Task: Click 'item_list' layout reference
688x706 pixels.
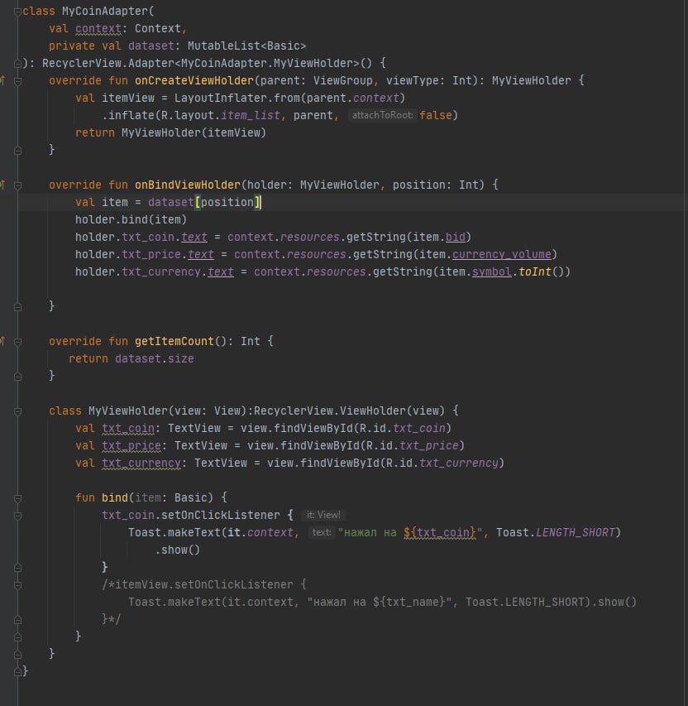Action: [251, 116]
